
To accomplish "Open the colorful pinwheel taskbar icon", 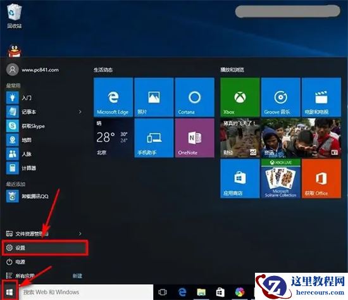I will coord(240,292).
